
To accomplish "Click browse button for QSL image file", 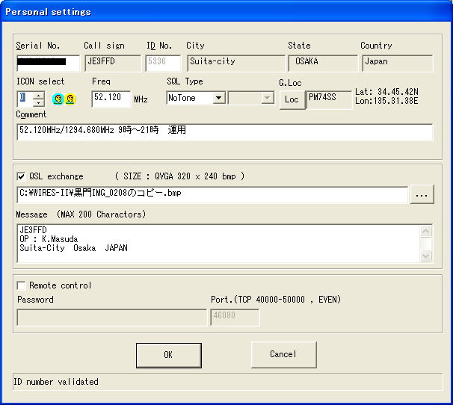I will click(x=422, y=194).
